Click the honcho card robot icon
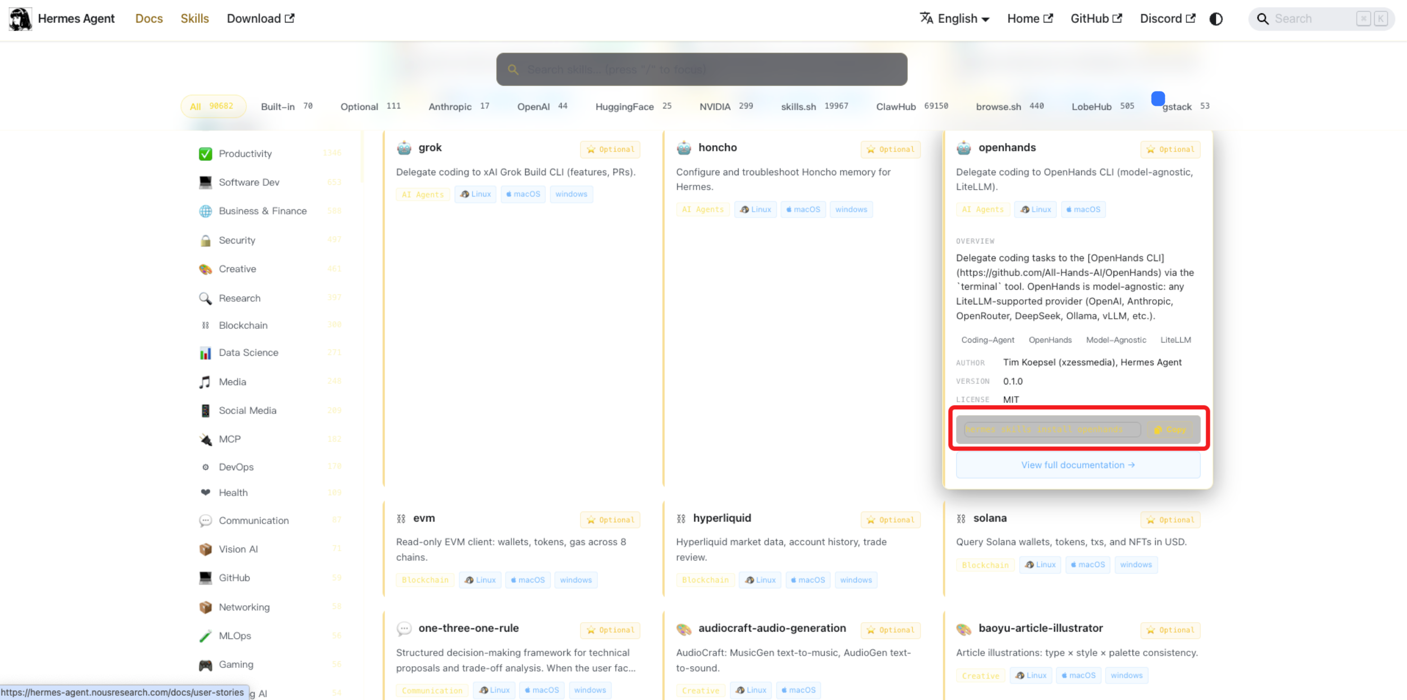 [684, 148]
